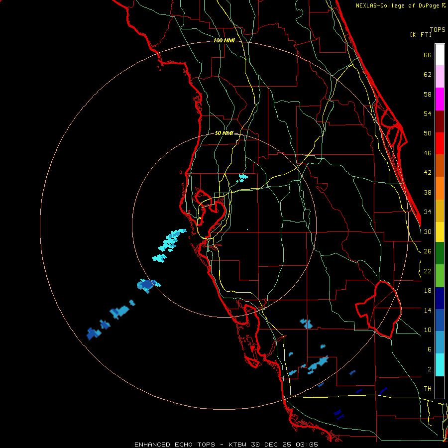
Task: Click the legend value '66'
Action: point(428,55)
